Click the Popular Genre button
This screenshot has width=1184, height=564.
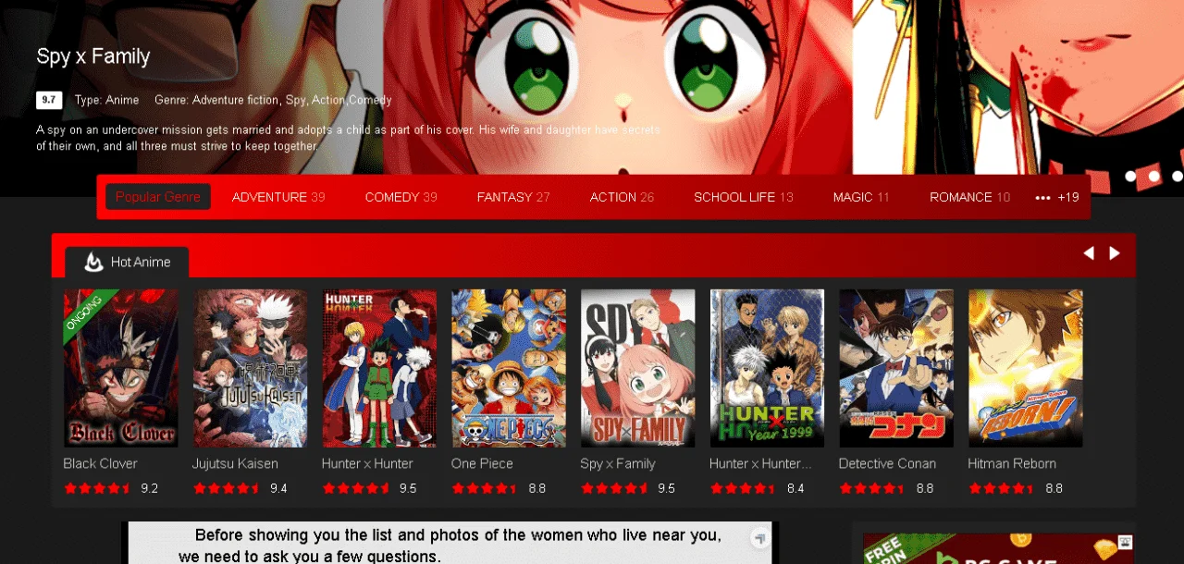point(158,197)
